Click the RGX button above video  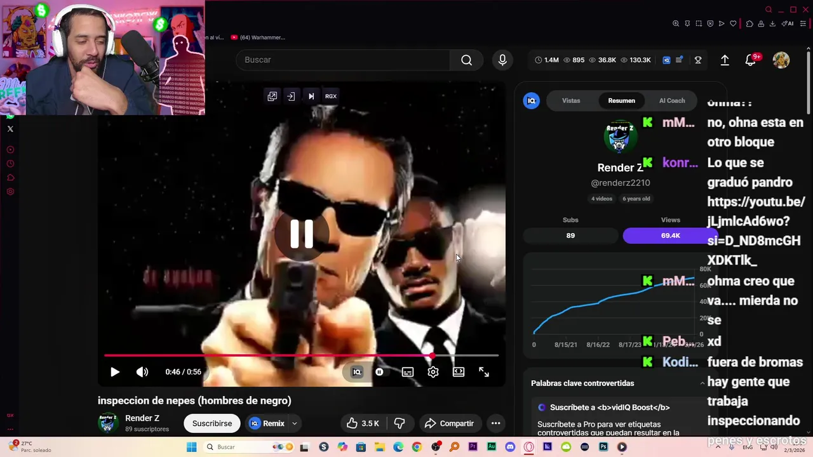331,96
